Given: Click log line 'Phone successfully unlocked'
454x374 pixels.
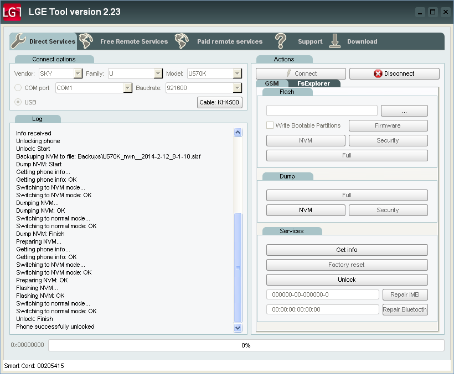Looking at the screenshot, I should click(55, 326).
